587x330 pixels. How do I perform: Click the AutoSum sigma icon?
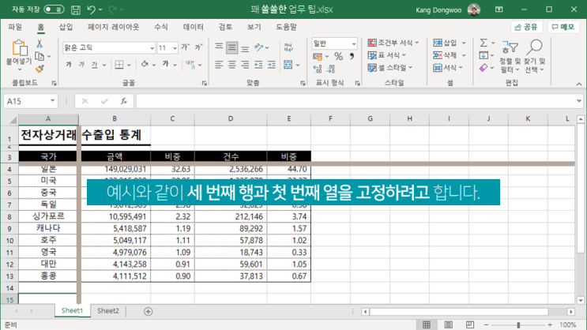click(484, 43)
